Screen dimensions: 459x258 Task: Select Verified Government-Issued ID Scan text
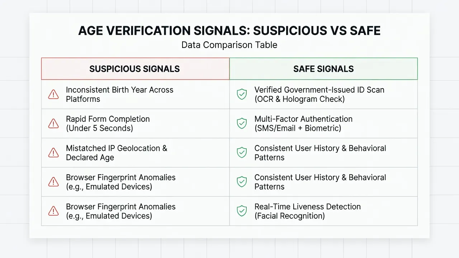point(320,95)
